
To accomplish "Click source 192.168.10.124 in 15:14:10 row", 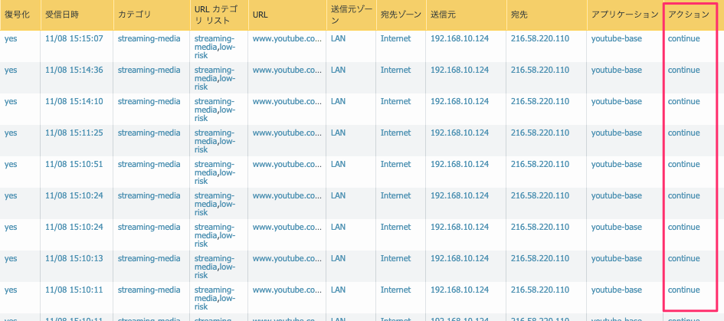I will 460,102.
